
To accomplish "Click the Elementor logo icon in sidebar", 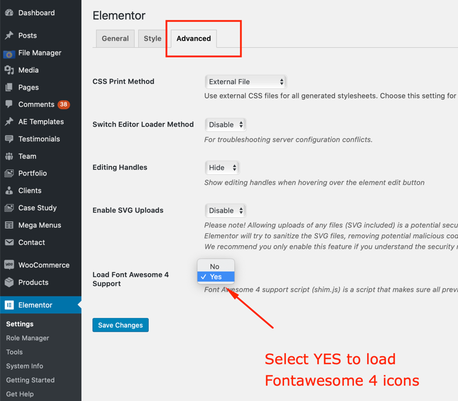I will (9, 305).
